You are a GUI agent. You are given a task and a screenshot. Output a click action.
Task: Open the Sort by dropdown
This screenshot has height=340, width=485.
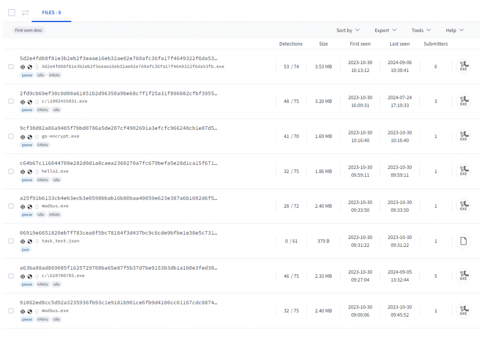(348, 30)
